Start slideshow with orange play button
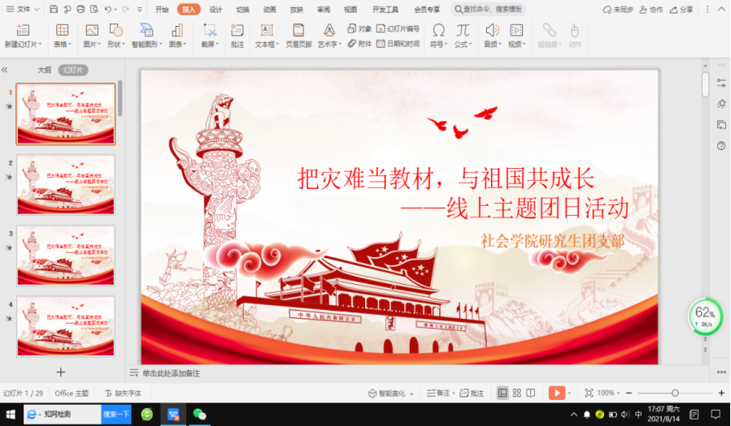 (x=557, y=393)
